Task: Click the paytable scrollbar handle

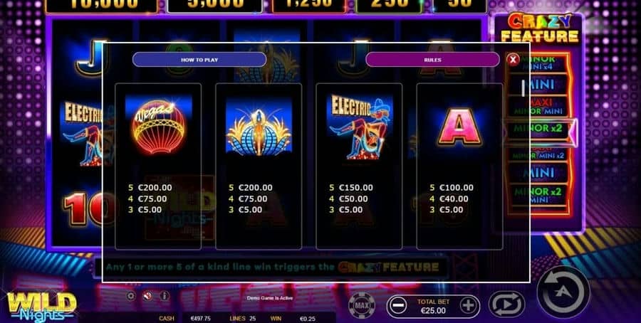Action: (523, 88)
